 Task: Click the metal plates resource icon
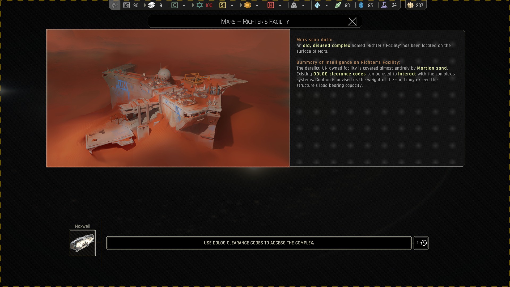(x=151, y=5)
